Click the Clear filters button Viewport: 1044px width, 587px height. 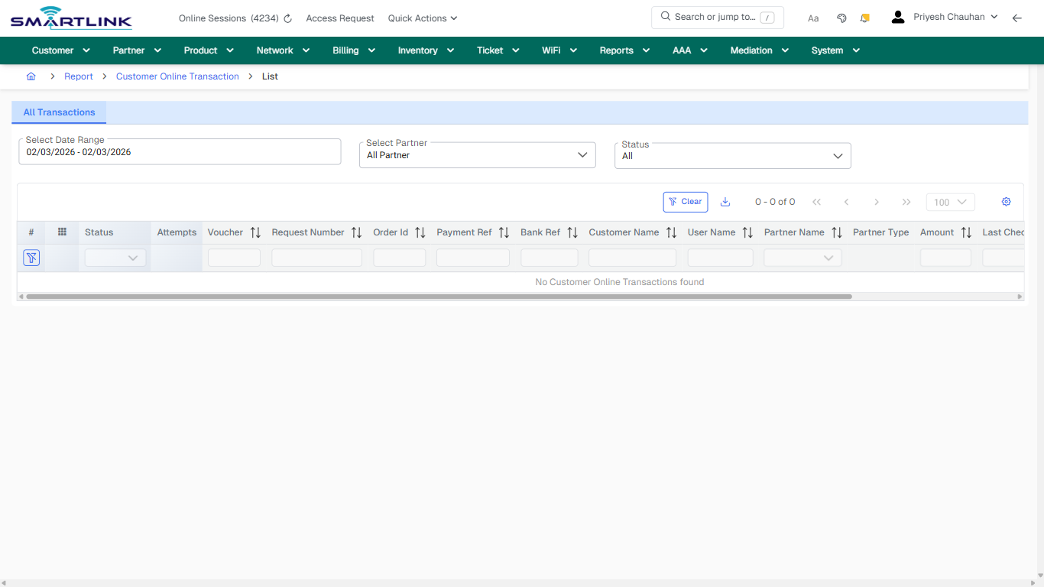pyautogui.click(x=685, y=201)
